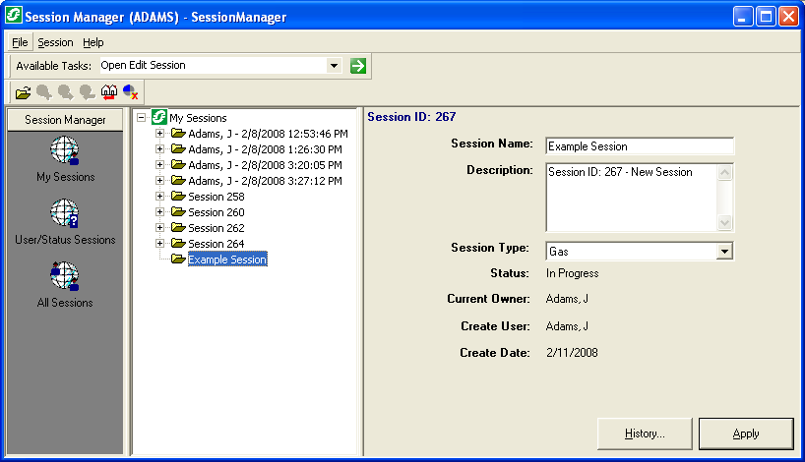Expand the Session 258 tree node

click(160, 197)
